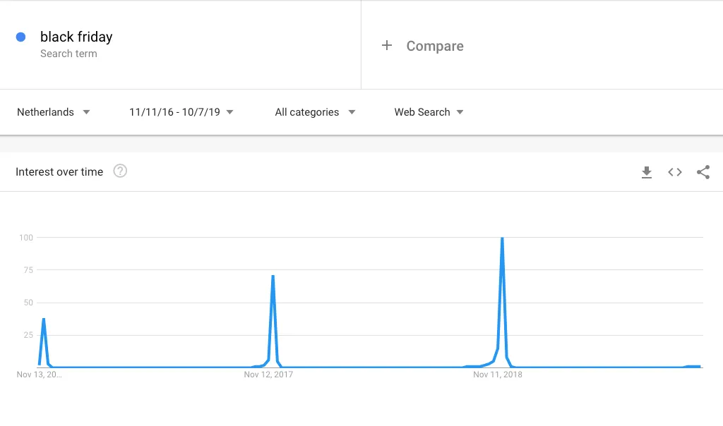Click the Nov 11, 2018 axis label

click(x=498, y=375)
